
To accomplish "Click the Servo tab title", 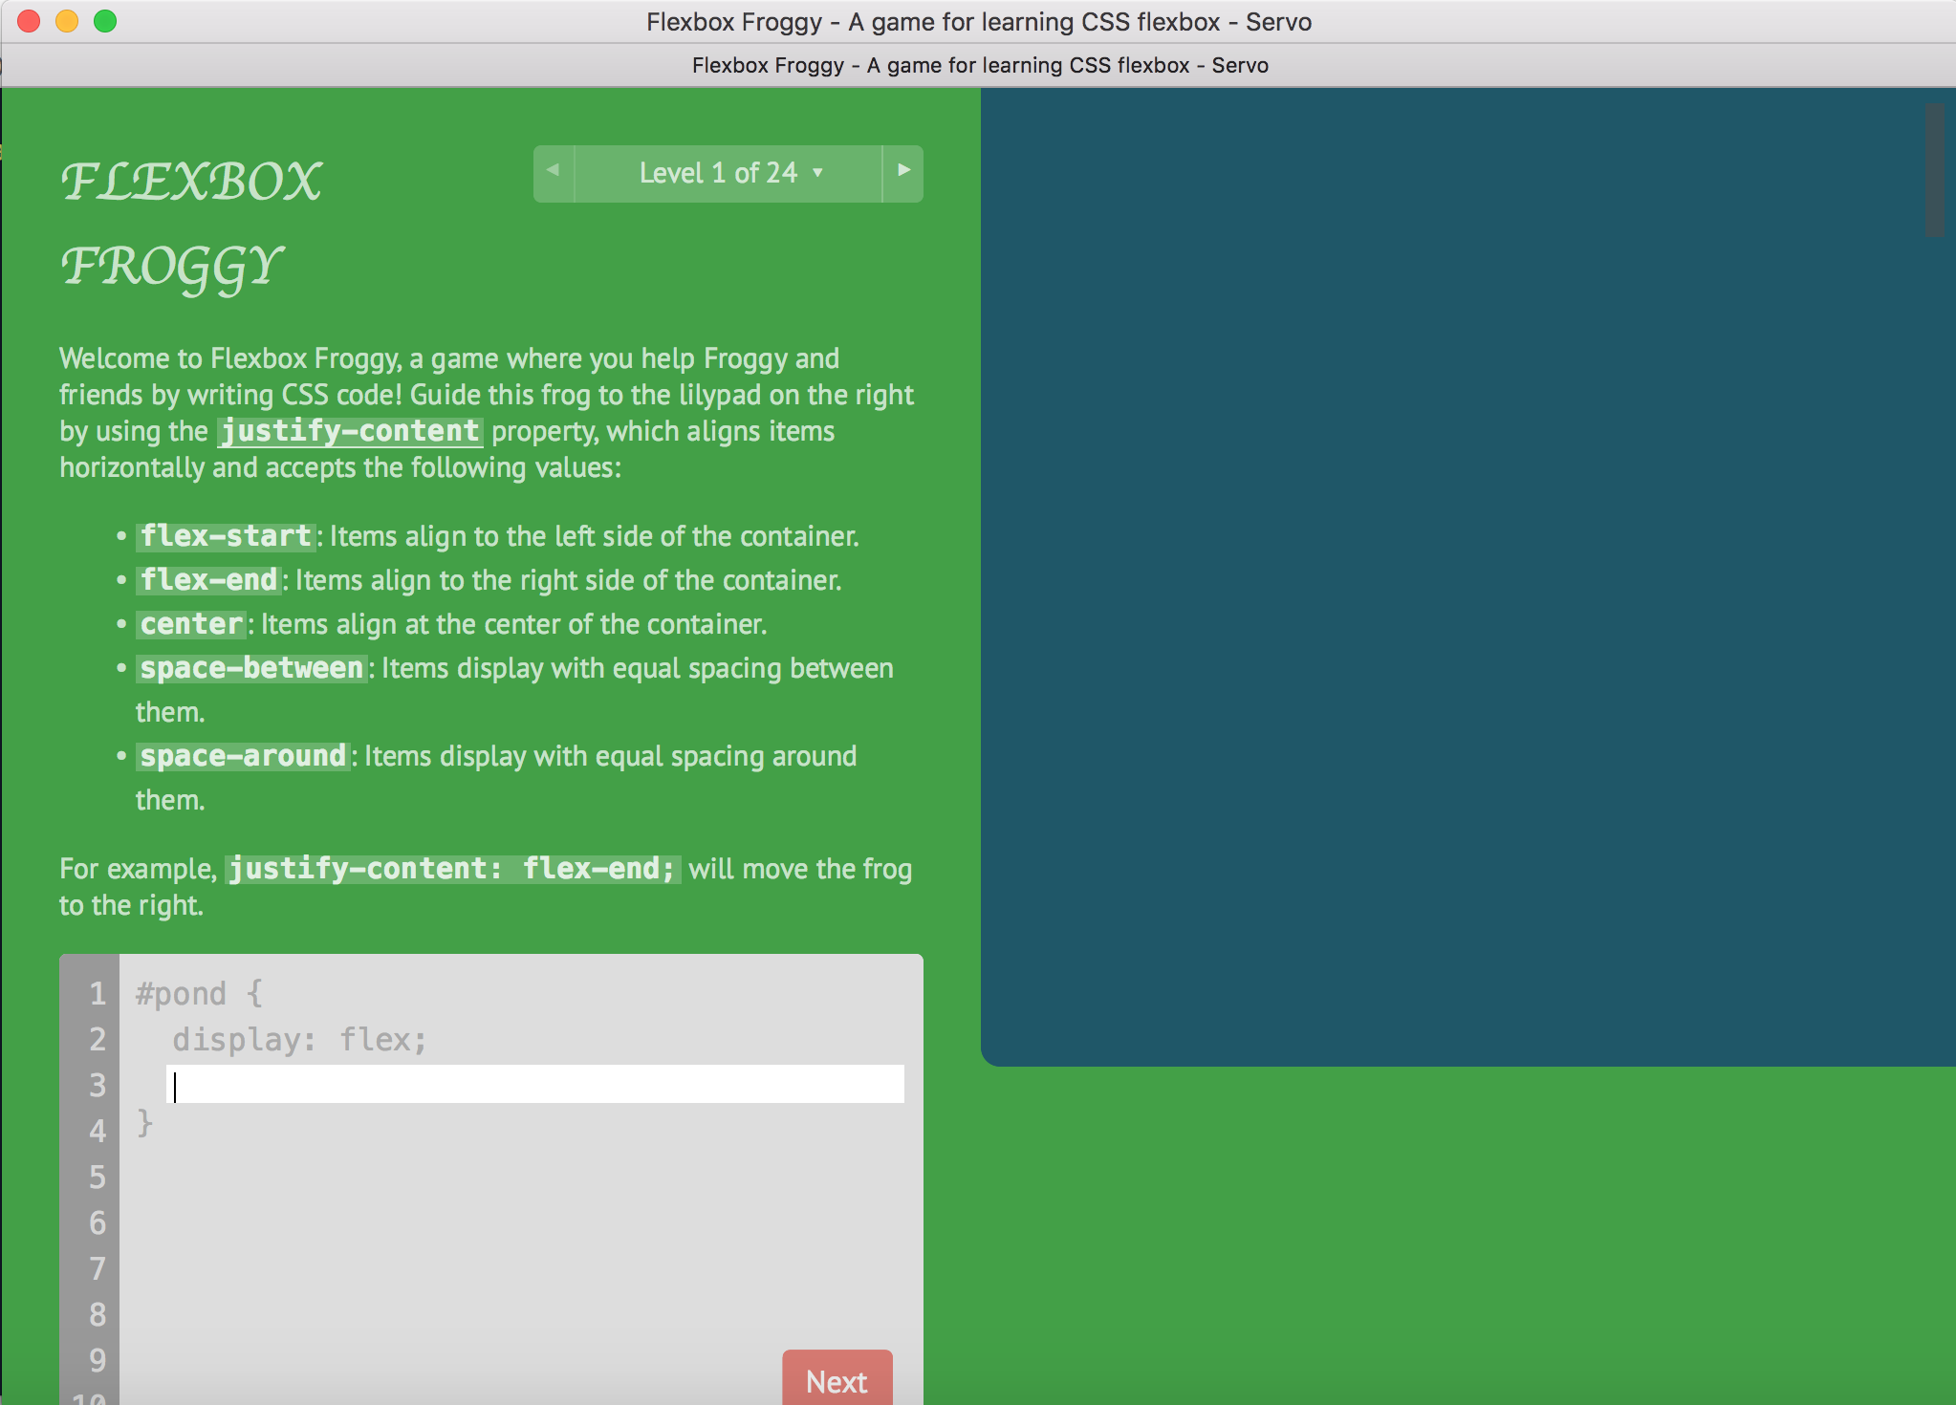I will [x=979, y=65].
